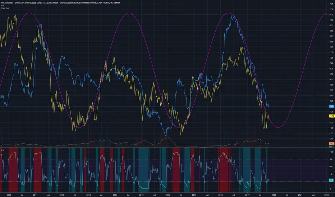This screenshot has height=197, width=335.
Task: Click the 60 level on RSI axis
Action: click(331, 167)
